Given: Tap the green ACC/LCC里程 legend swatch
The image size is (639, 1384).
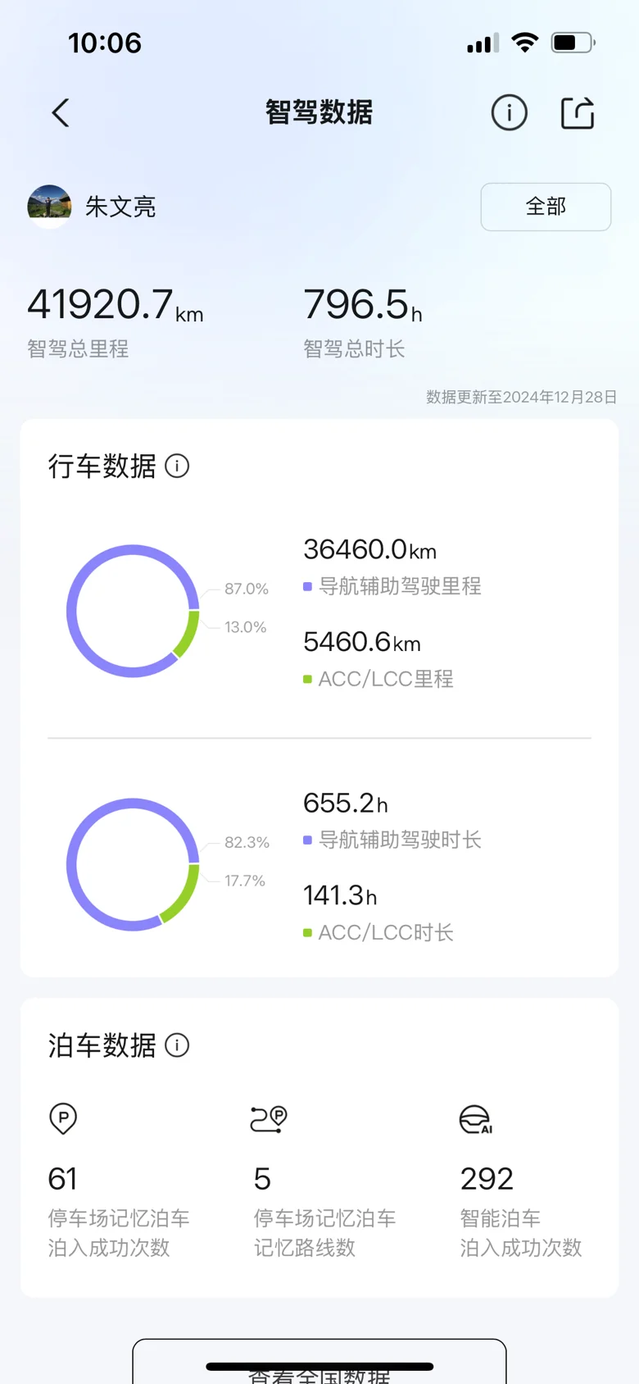Looking at the screenshot, I should tap(307, 679).
